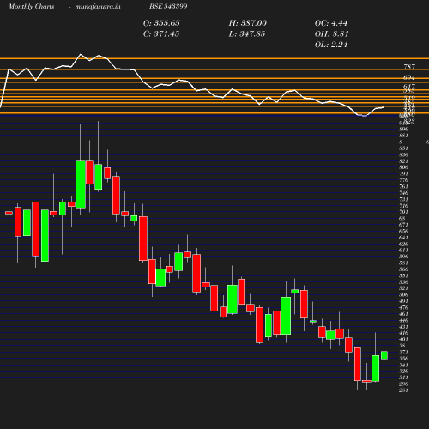Click the "BSE 543399" symbol label
The width and height of the screenshot is (429, 429).
tap(168, 6)
